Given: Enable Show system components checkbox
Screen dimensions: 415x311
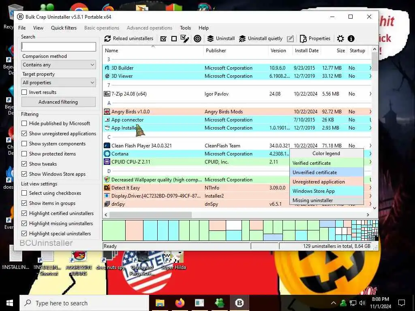Looking at the screenshot, I should (24, 144).
